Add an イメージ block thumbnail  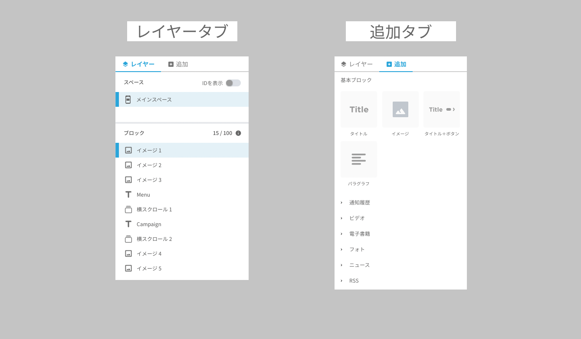(x=400, y=109)
